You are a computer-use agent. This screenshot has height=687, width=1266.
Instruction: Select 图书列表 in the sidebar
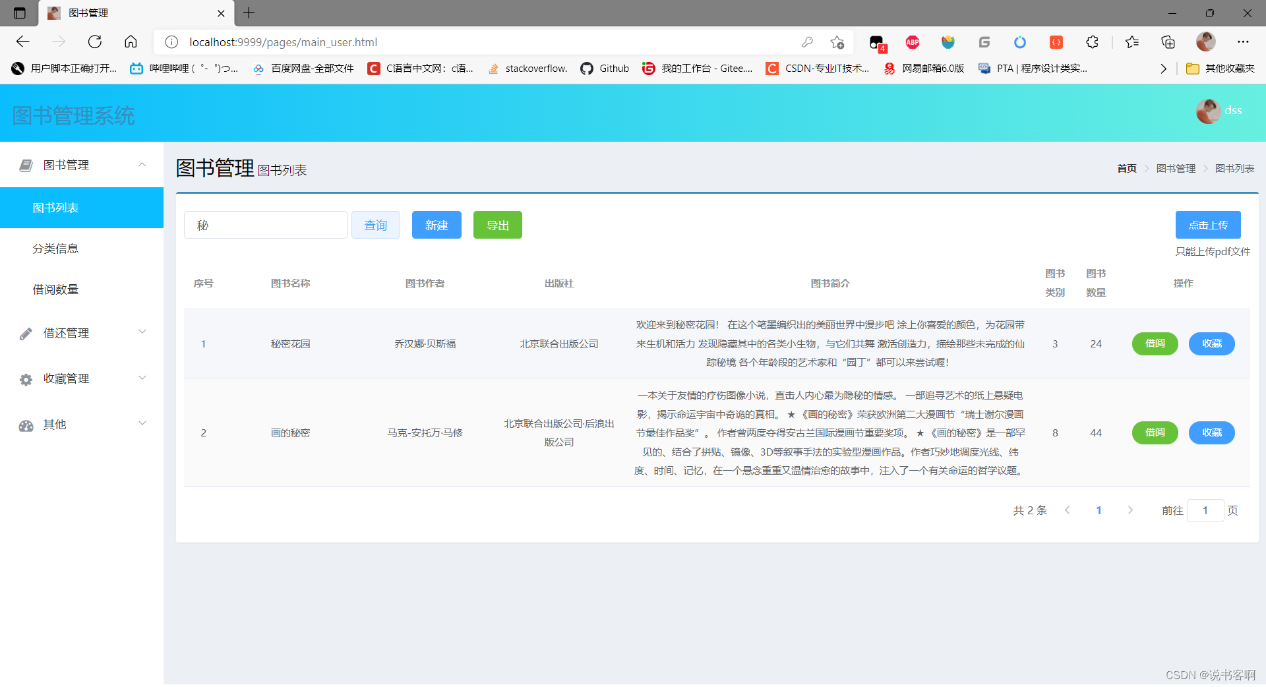pyautogui.click(x=82, y=208)
